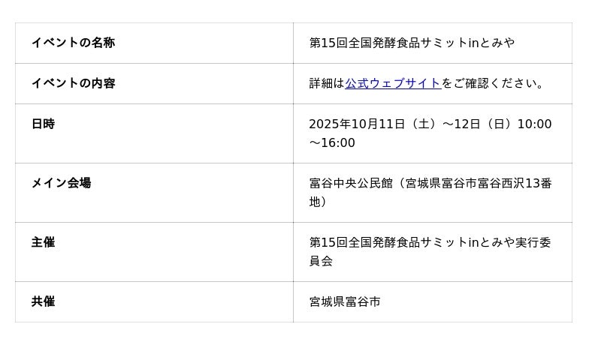Screen dimensions: 601x345
Task: Click the 宮城県富谷市富谷西沢13番 address text
Action: pos(479,183)
